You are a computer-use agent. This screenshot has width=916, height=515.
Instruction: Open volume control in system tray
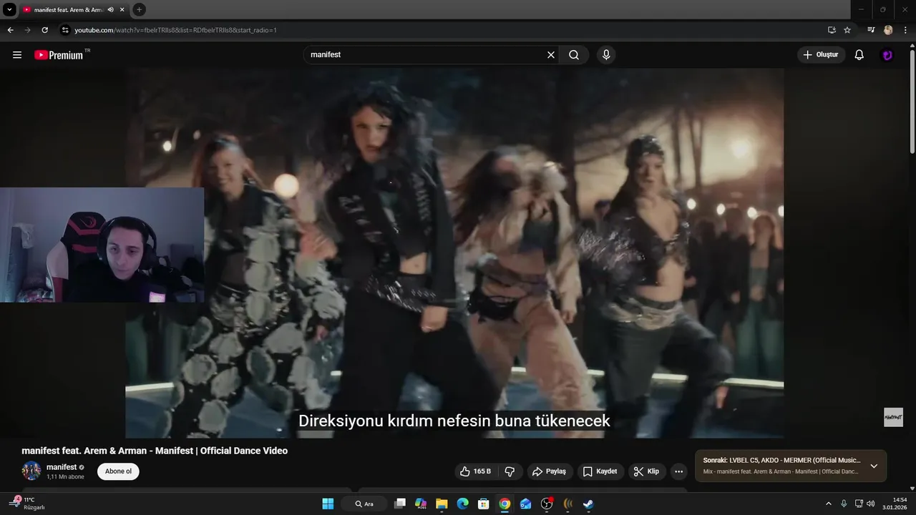(870, 504)
